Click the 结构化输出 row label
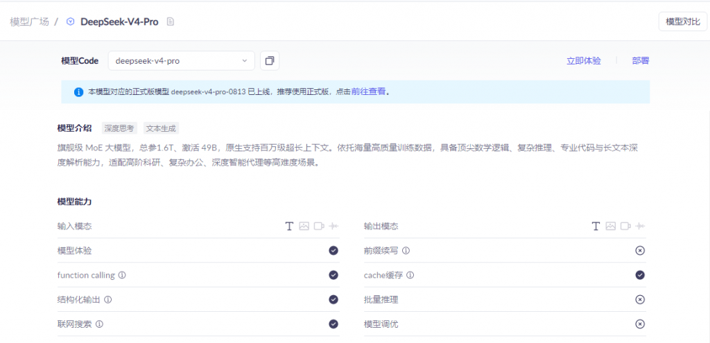The image size is (710, 343). (x=79, y=299)
